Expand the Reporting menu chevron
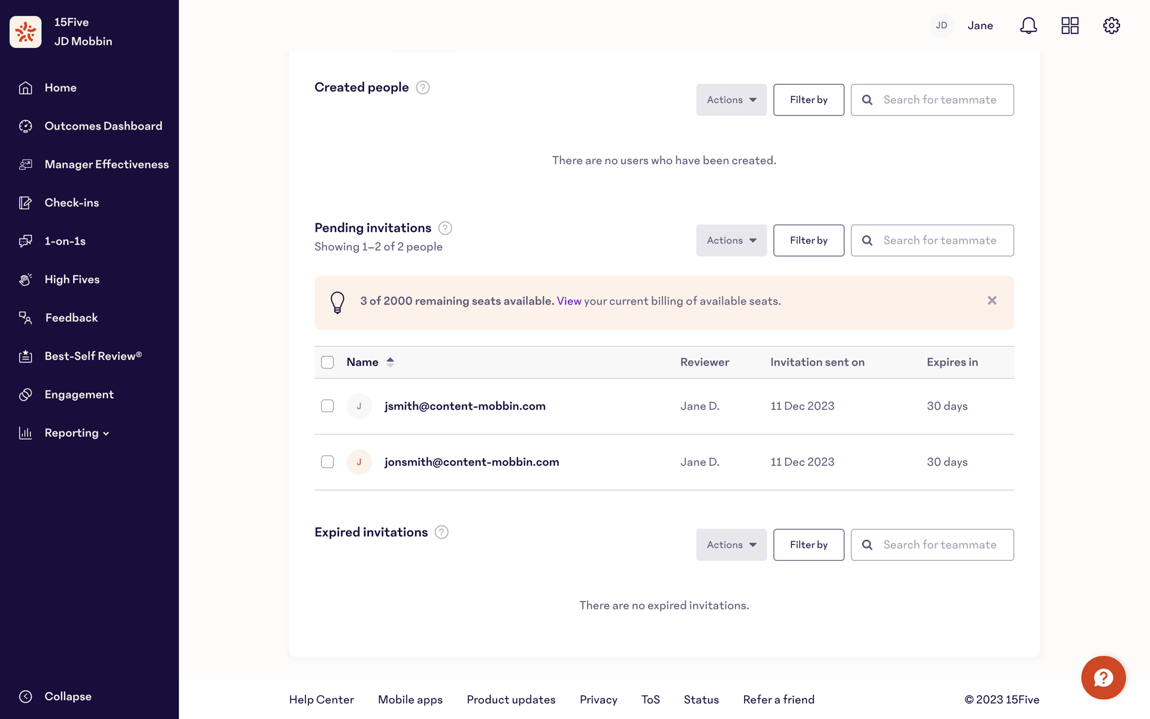Image resolution: width=1150 pixels, height=719 pixels. 106,434
